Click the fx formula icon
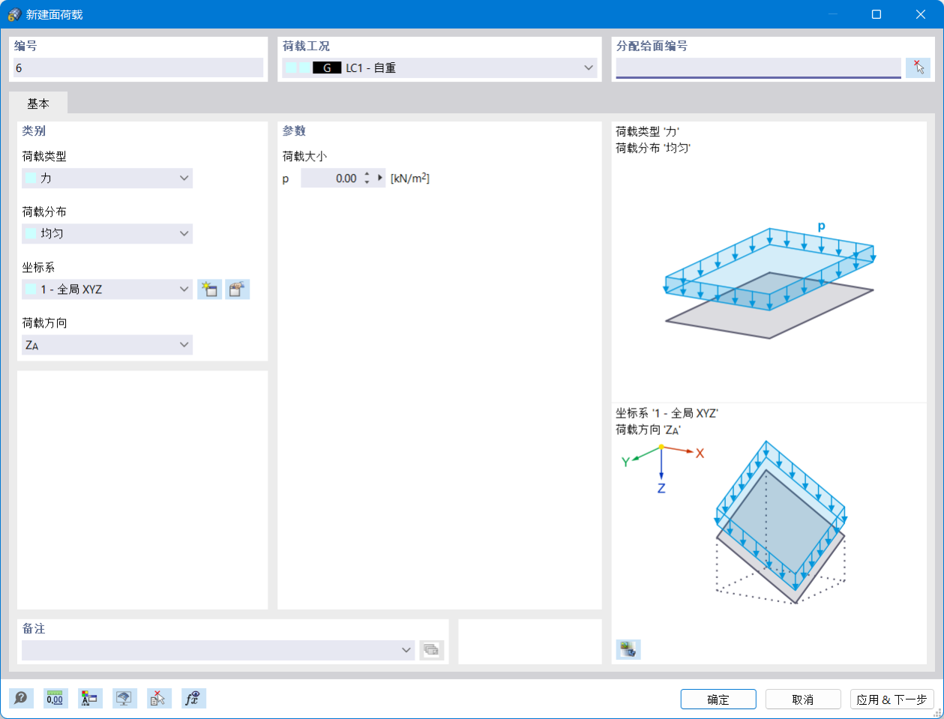The width and height of the screenshot is (944, 719). 193,699
